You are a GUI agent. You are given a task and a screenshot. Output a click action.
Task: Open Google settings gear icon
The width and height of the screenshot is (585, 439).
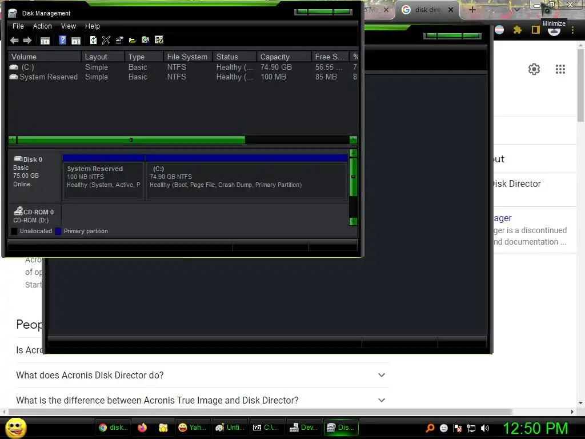[534, 69]
